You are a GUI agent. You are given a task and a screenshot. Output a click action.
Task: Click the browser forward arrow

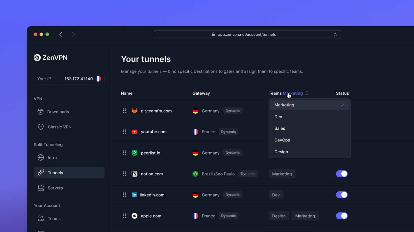73,34
